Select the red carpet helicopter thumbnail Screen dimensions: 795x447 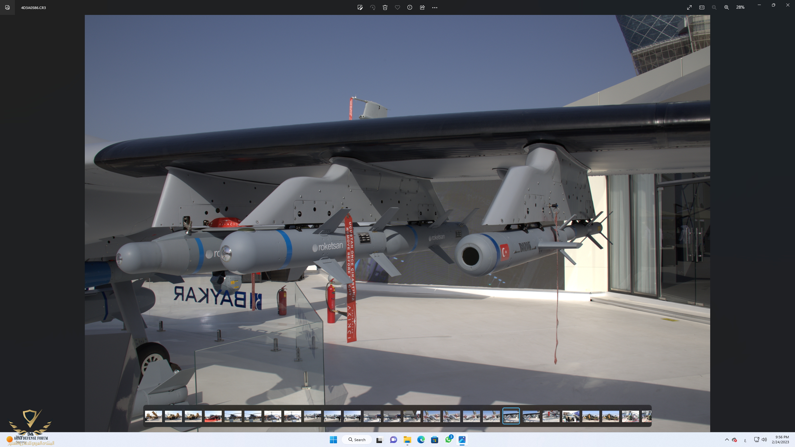pyautogui.click(x=213, y=416)
